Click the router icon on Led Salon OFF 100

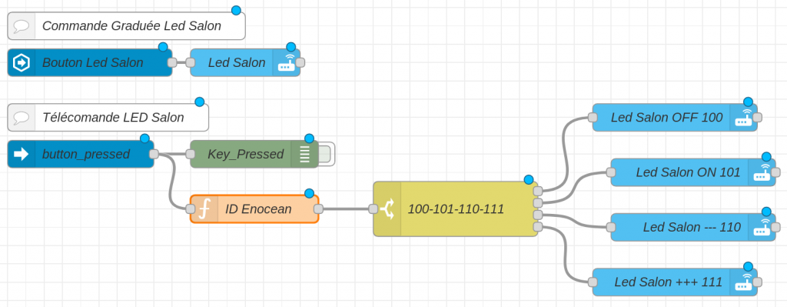(x=743, y=118)
